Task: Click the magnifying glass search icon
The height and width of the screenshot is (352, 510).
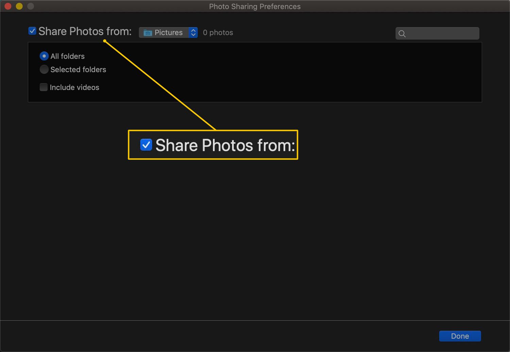Action: [402, 34]
